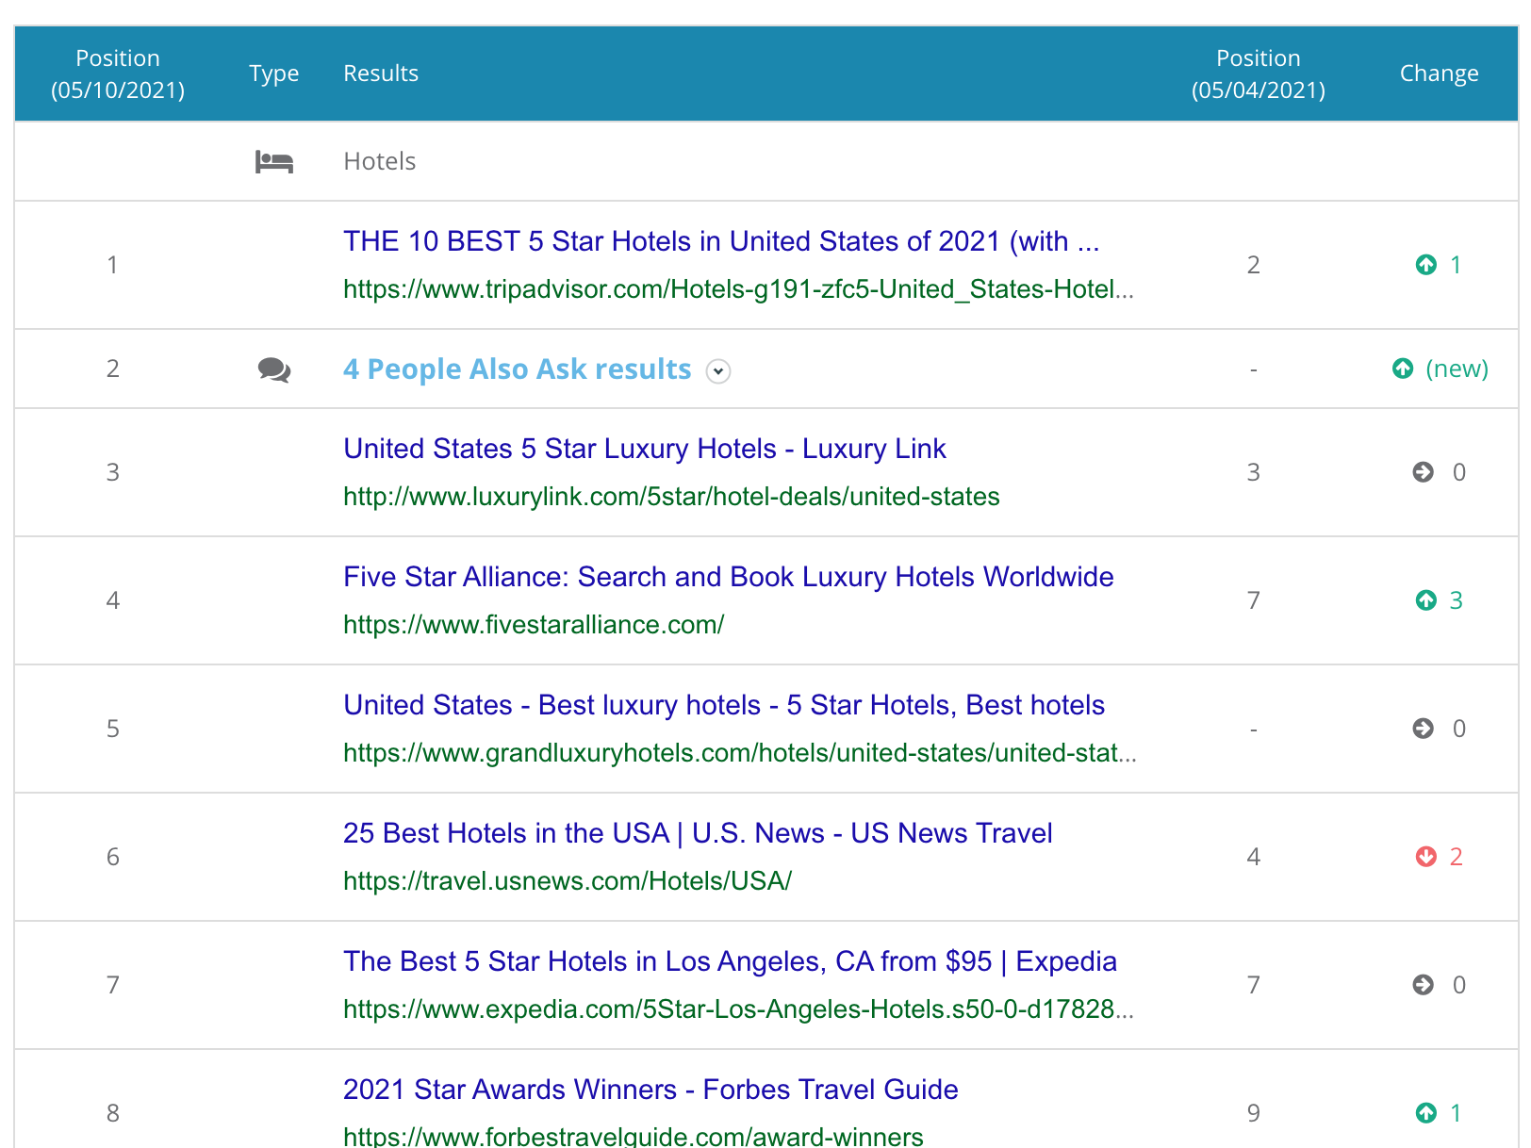Open United States 5 Star Luxury Hotels link
This screenshot has height=1148, width=1531.
click(x=644, y=449)
